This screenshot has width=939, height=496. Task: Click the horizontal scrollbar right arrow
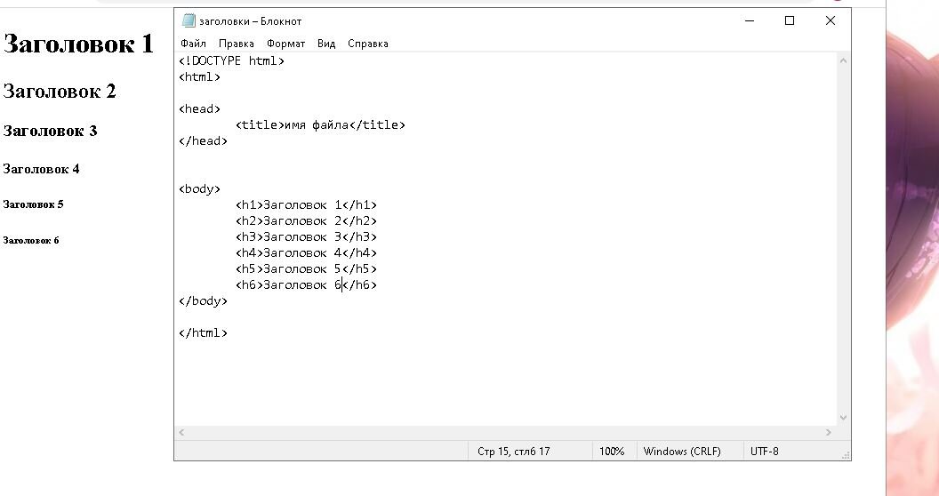(x=829, y=432)
